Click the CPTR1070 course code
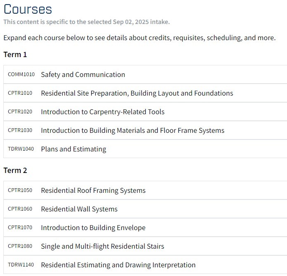Screen dimensions: 287x276 (x=20, y=228)
